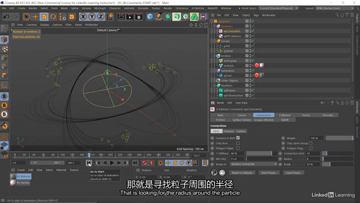Click search icon in Object Manager
Screen dimensions: 360x203
(337, 15)
